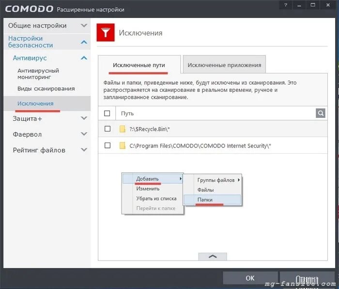Click the Общие настройки label
The height and width of the screenshot is (289, 339).
37,26
